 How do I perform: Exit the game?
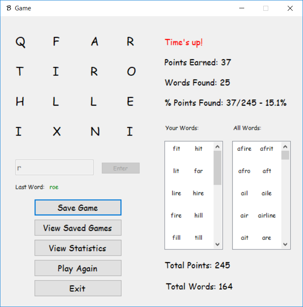pos(78,288)
